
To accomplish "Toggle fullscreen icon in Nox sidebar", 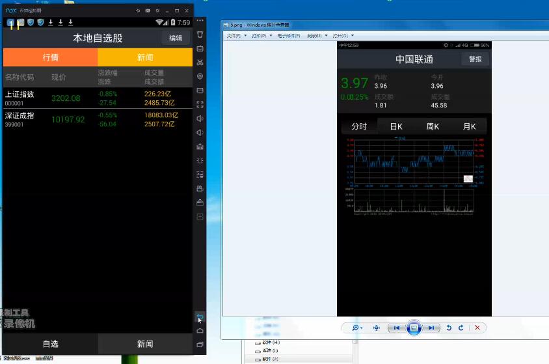I will pos(200,104).
